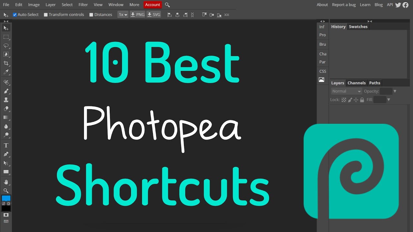413x232 pixels.
Task: Open Photopea's Facebook page
Action: pyautogui.click(x=406, y=5)
